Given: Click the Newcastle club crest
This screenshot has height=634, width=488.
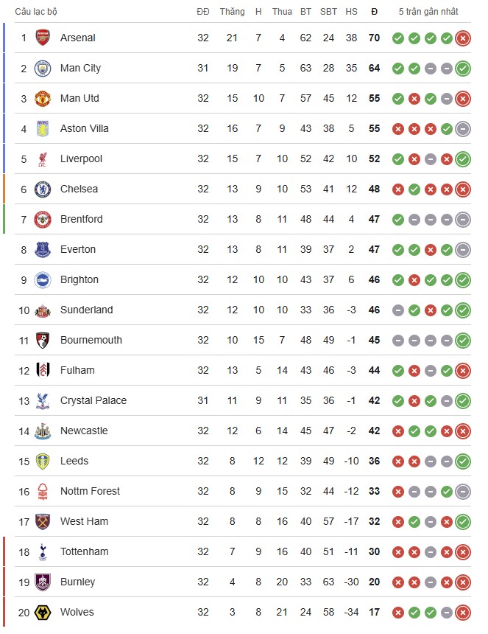Looking at the screenshot, I should click(43, 431).
